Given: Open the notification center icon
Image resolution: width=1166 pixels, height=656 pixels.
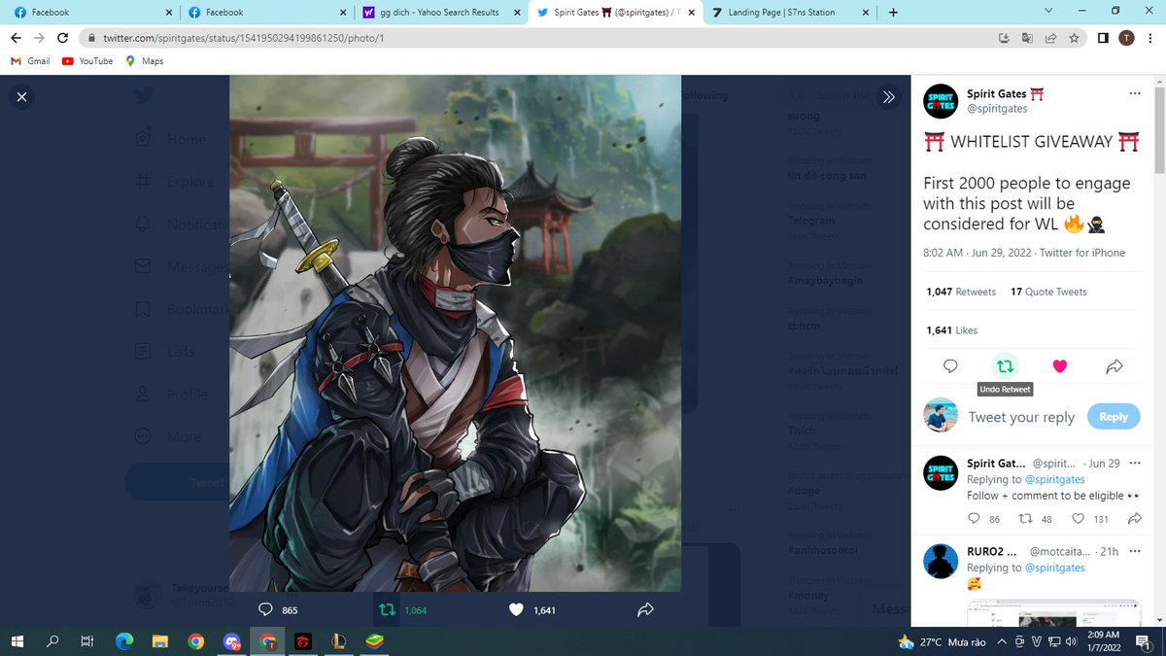Looking at the screenshot, I should coord(1143,641).
